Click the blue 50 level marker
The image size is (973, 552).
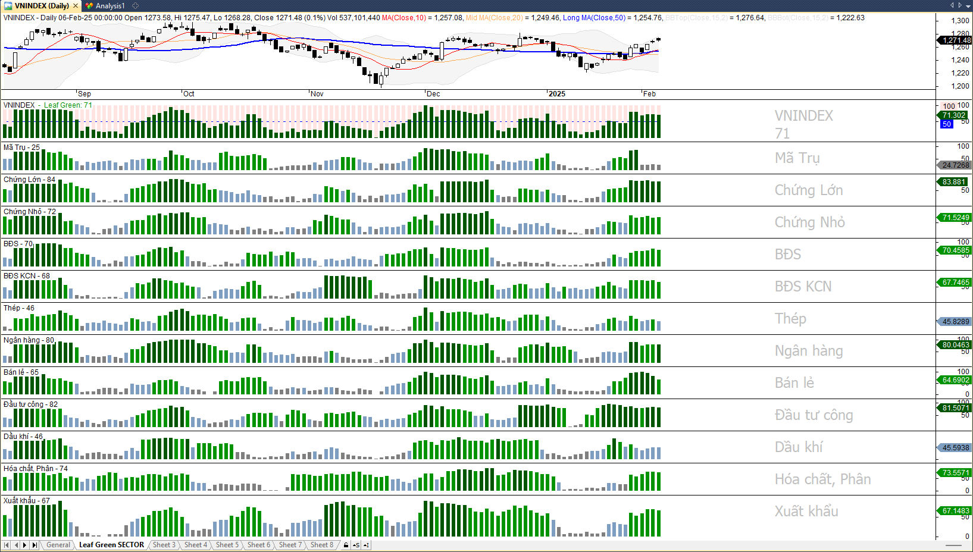(947, 124)
